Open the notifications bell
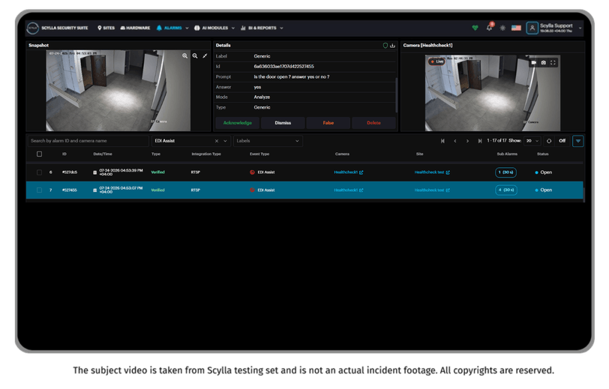609x389 pixels. pos(489,28)
